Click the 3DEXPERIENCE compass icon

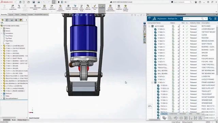(x=149, y=18)
